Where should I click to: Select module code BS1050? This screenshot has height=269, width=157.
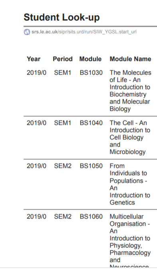[91, 166]
